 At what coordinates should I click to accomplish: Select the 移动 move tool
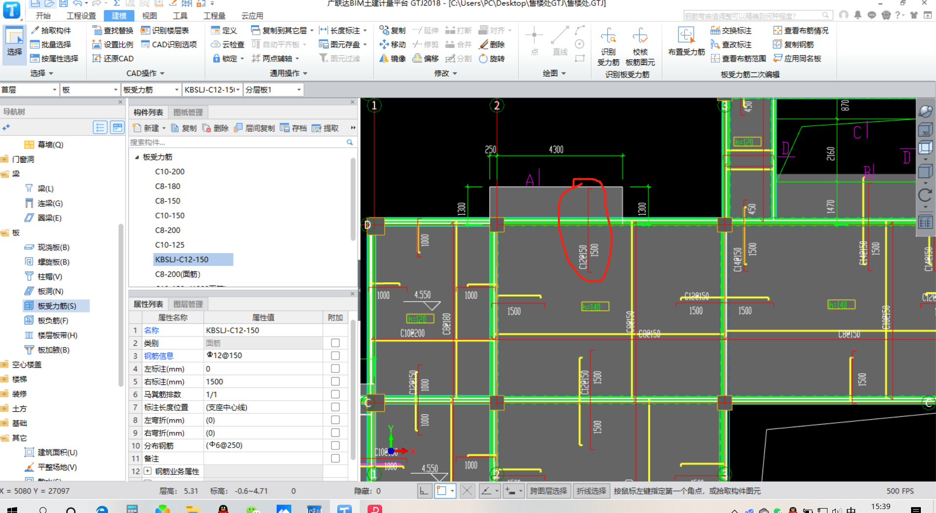(x=392, y=44)
